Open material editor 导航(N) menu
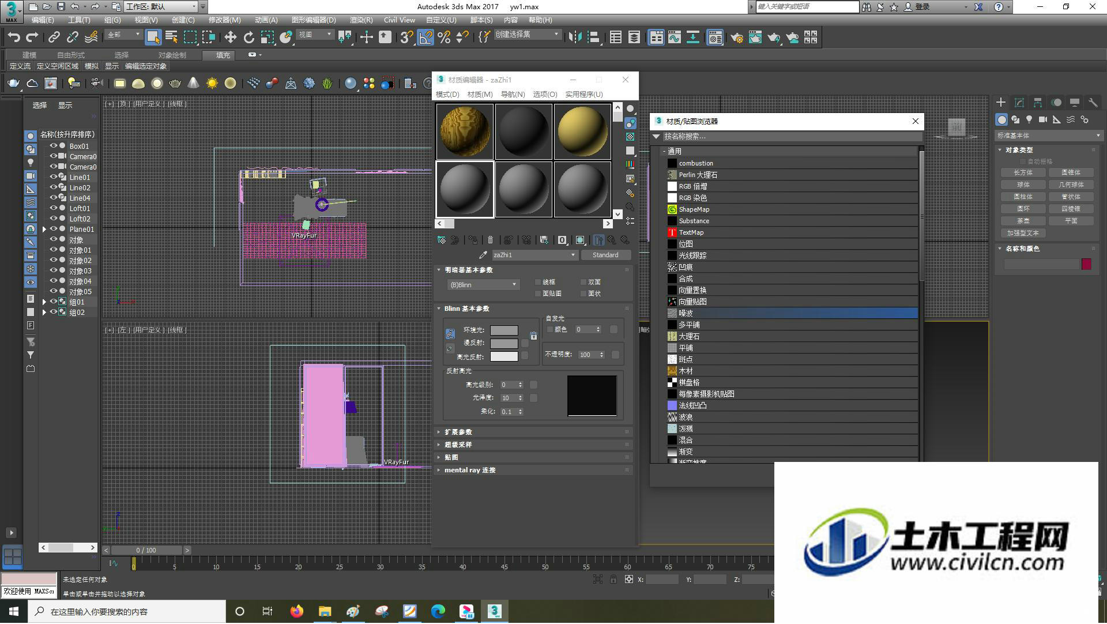1107x624 pixels. point(513,95)
